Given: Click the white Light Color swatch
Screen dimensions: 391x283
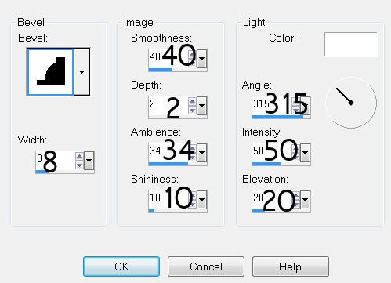Looking at the screenshot, I should tap(351, 45).
